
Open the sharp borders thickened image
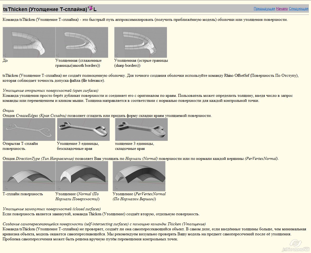[x=140, y=42]
